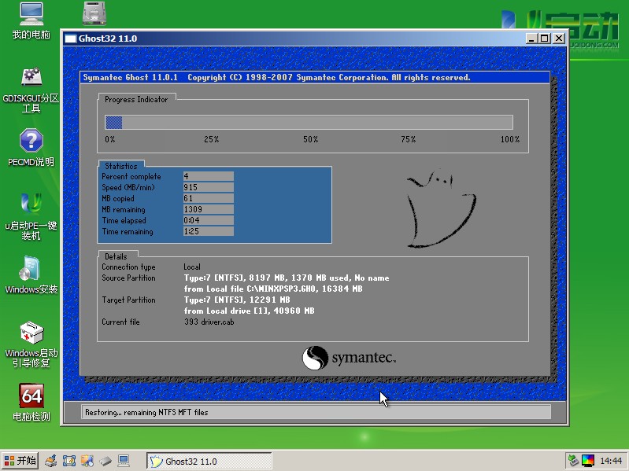Viewport: 629px width, 471px height.
Task: Click the first quick launch icon beside 开始
Action: 51,461
